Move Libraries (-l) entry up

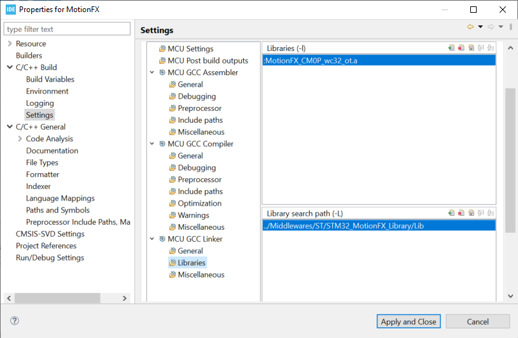tap(481, 48)
